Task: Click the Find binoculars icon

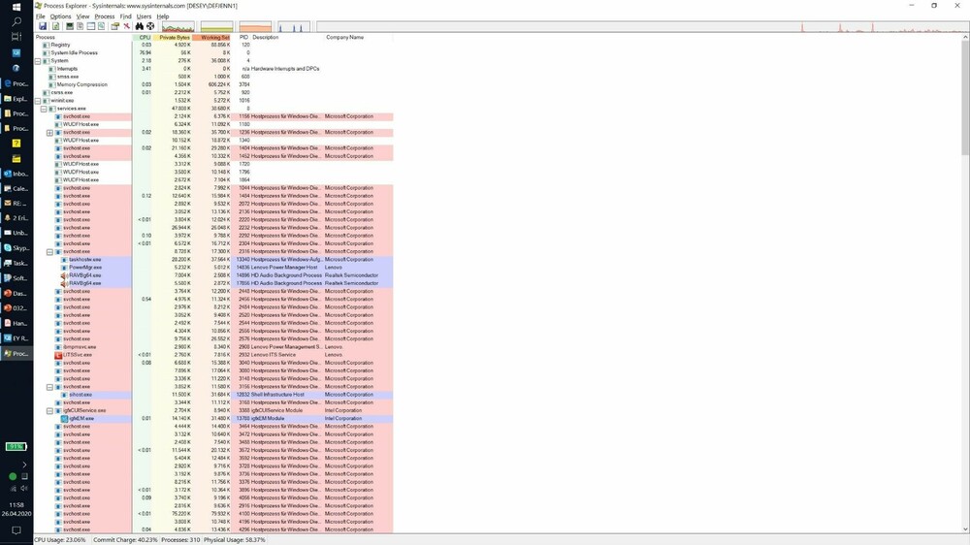Action: point(140,26)
